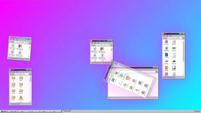201x113 pixels.
Task: Select the green disk drive icon in ext window
Action: tap(174, 61)
